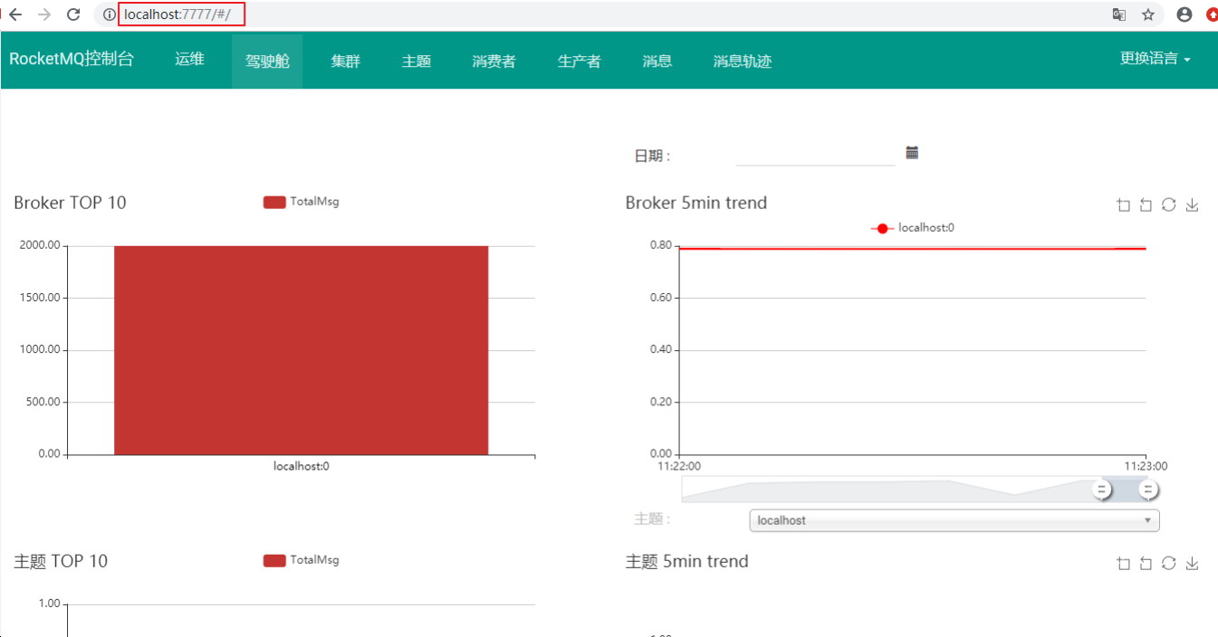
Task: Click the 主题 5min trend title
Action: [x=686, y=561]
